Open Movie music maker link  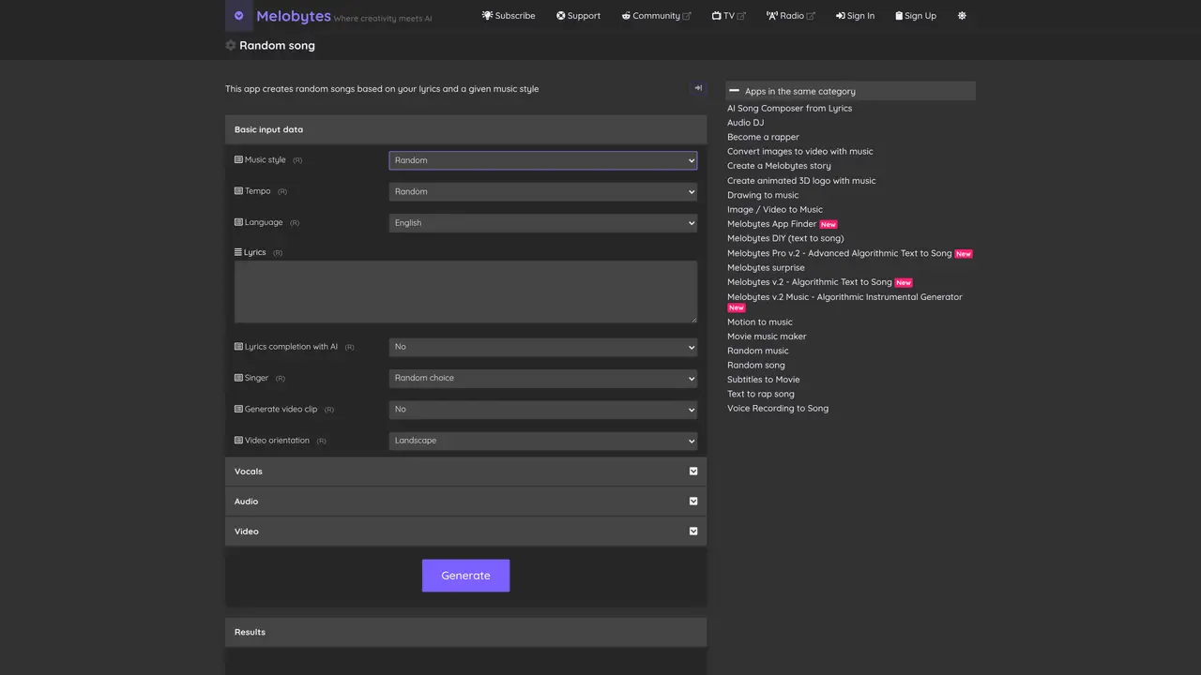pyautogui.click(x=767, y=337)
